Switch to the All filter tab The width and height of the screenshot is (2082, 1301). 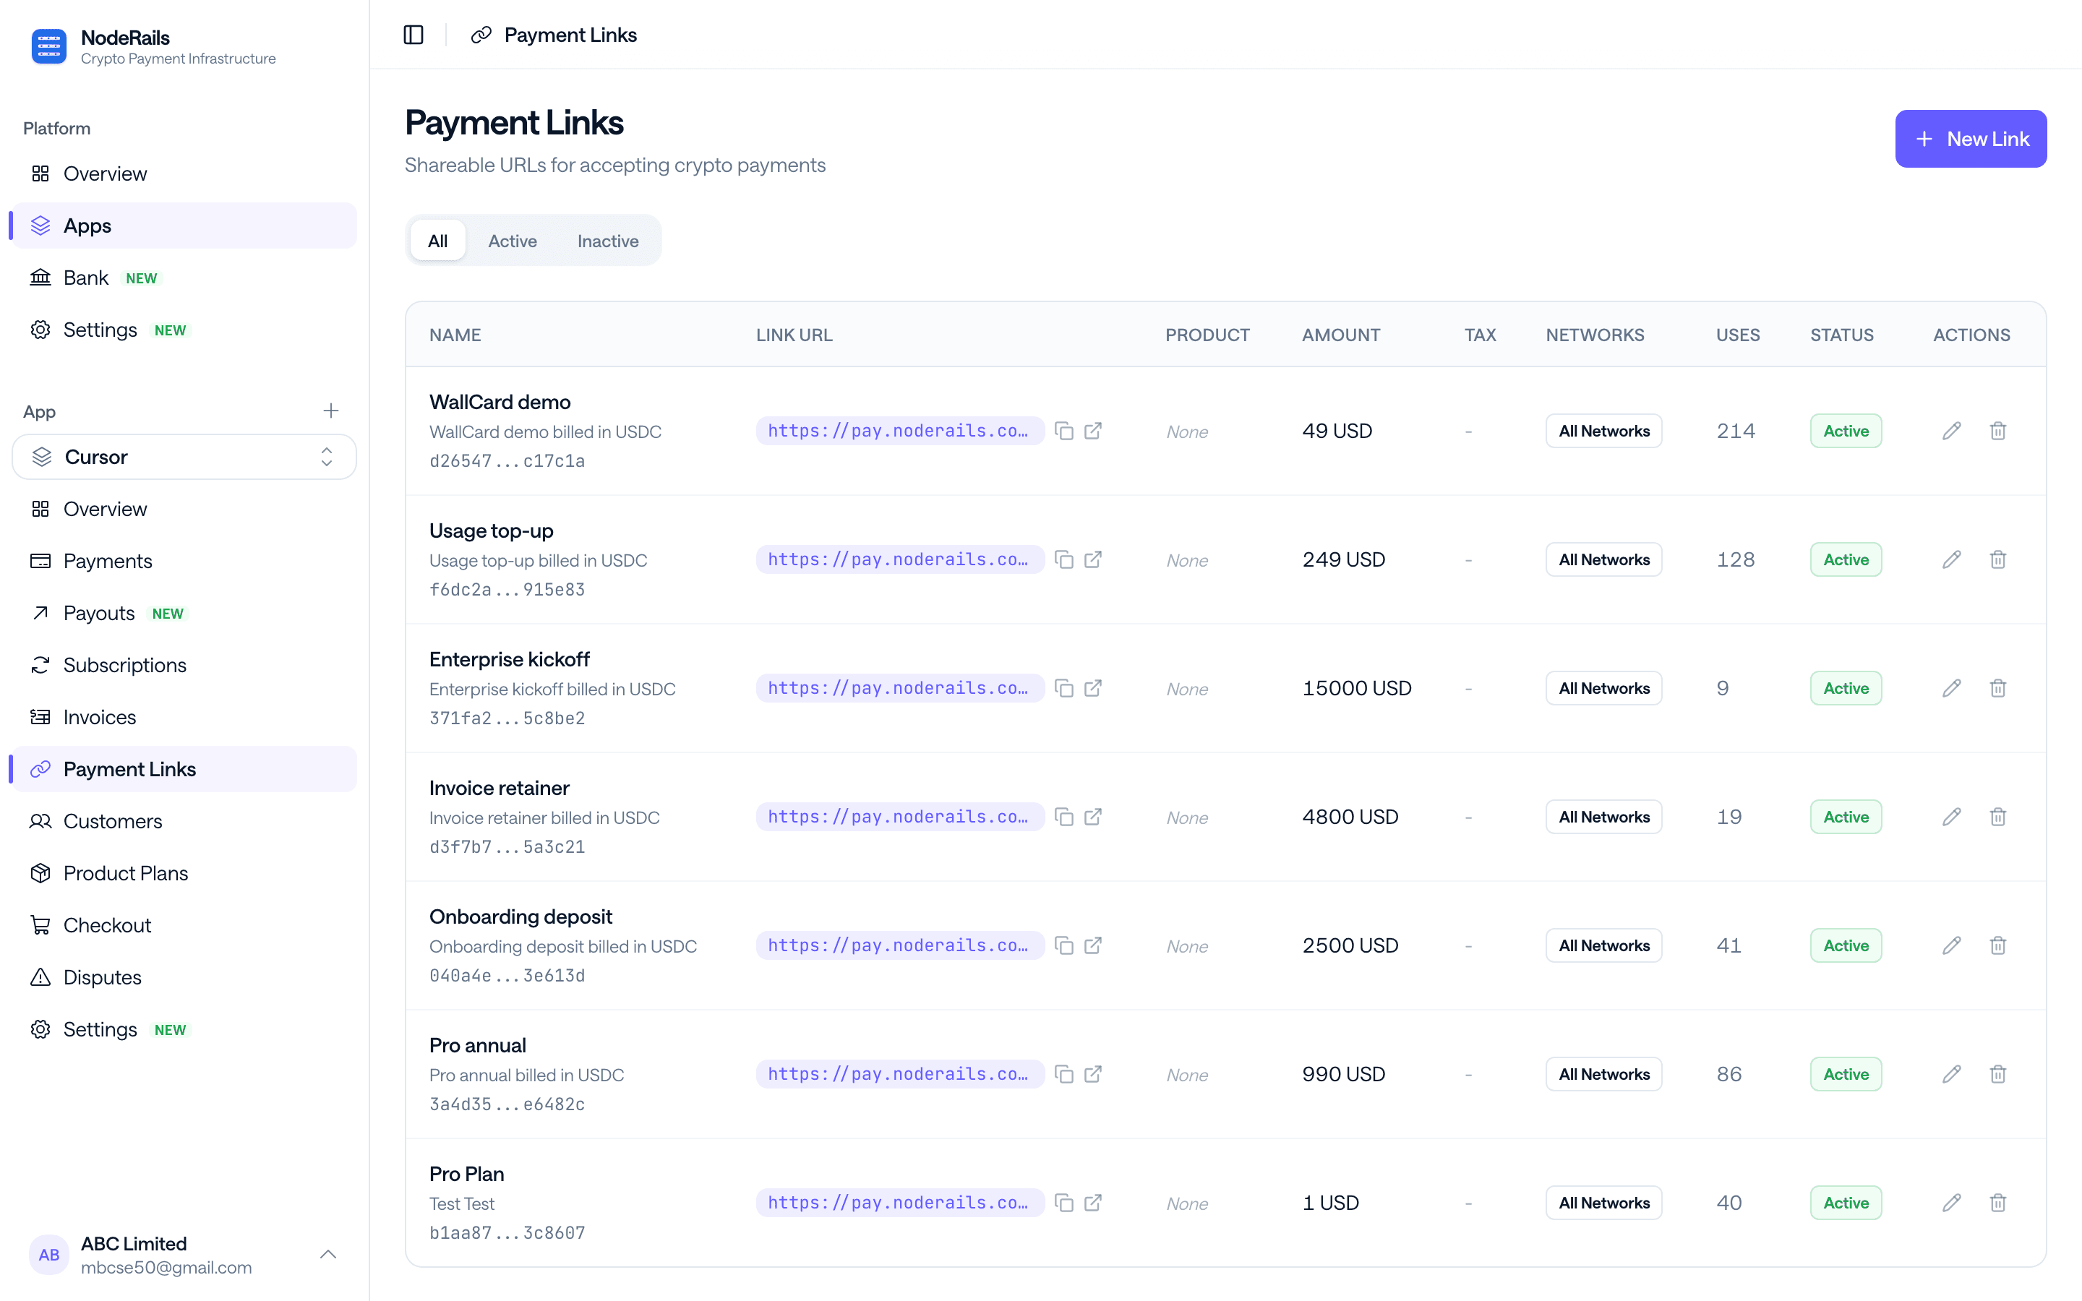tap(438, 241)
